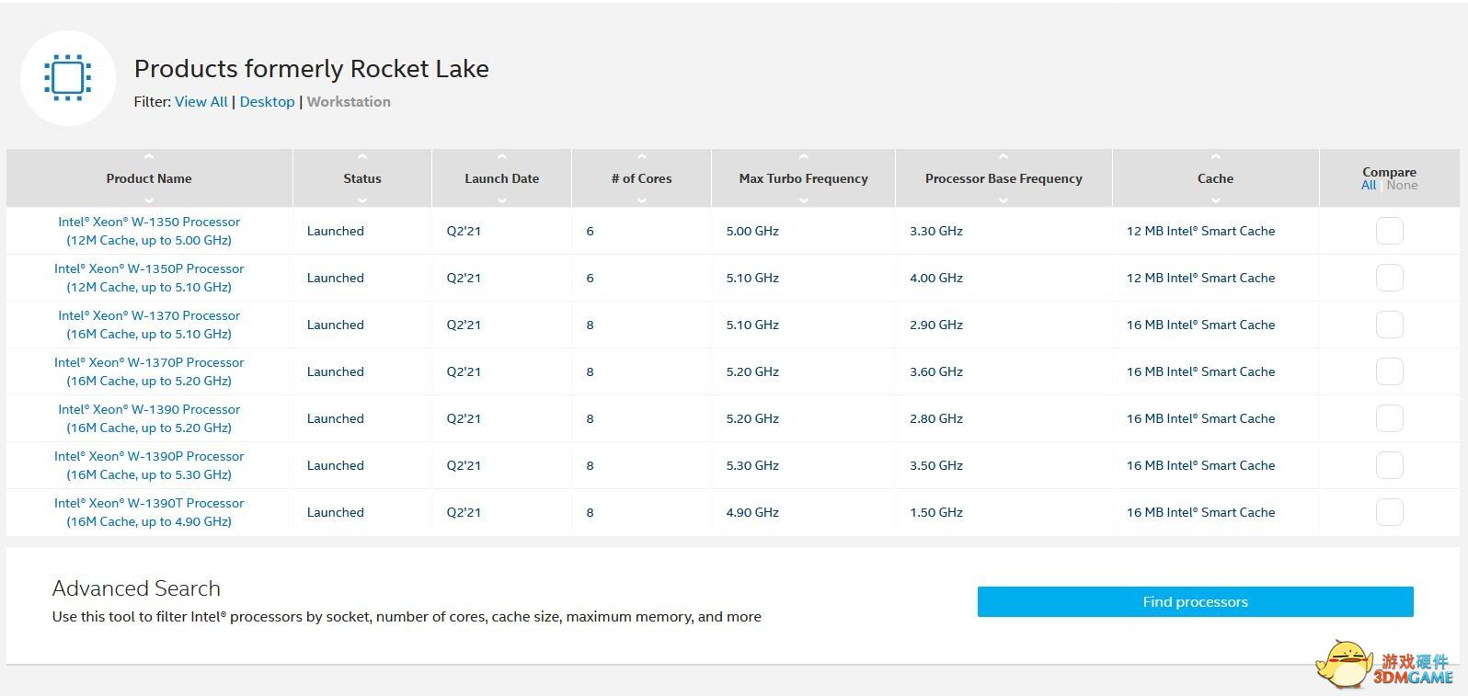1468x696 pixels.
Task: Open Intel Xeon W-1390 Processor link
Action: click(x=149, y=418)
